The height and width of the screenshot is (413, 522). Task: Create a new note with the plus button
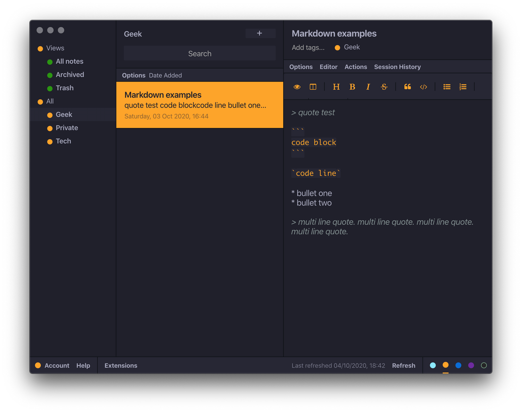tap(260, 33)
